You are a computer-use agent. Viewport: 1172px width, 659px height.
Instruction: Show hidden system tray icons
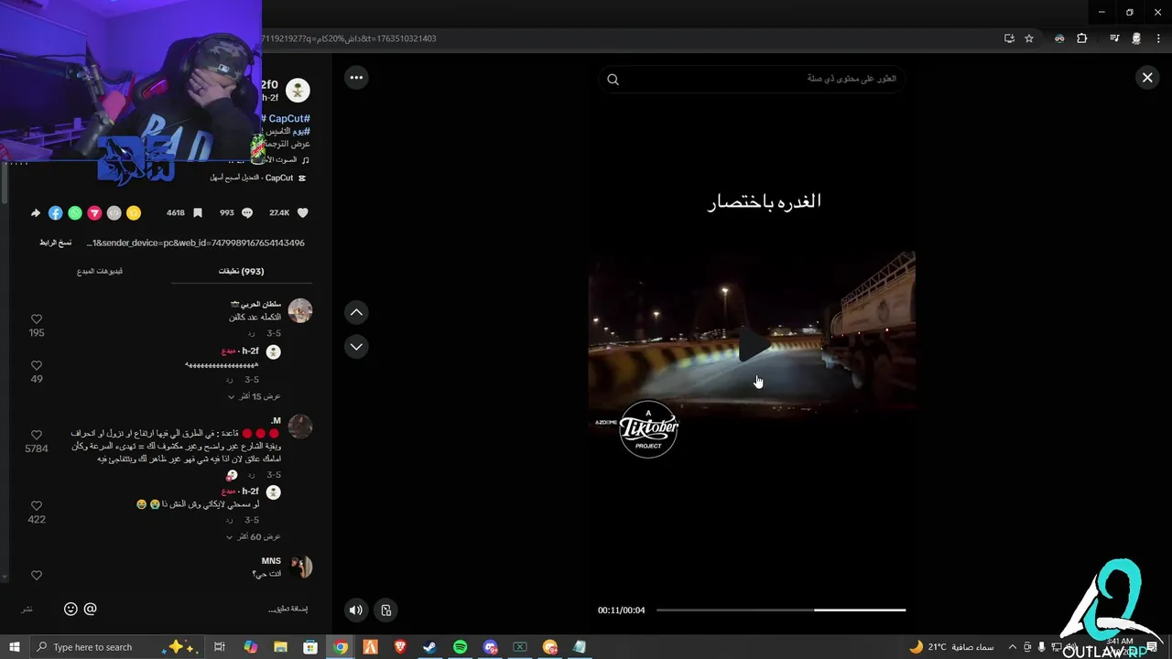[1012, 647]
